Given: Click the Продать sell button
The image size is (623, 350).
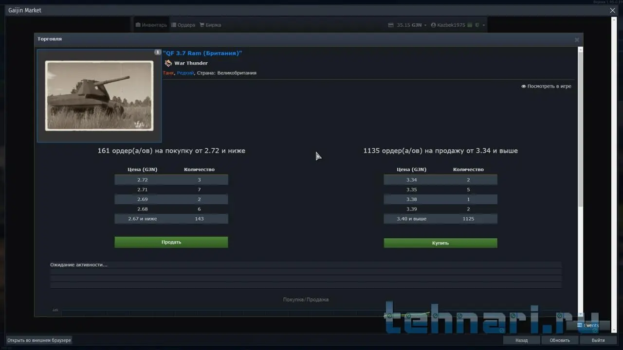Looking at the screenshot, I should pyautogui.click(x=171, y=242).
